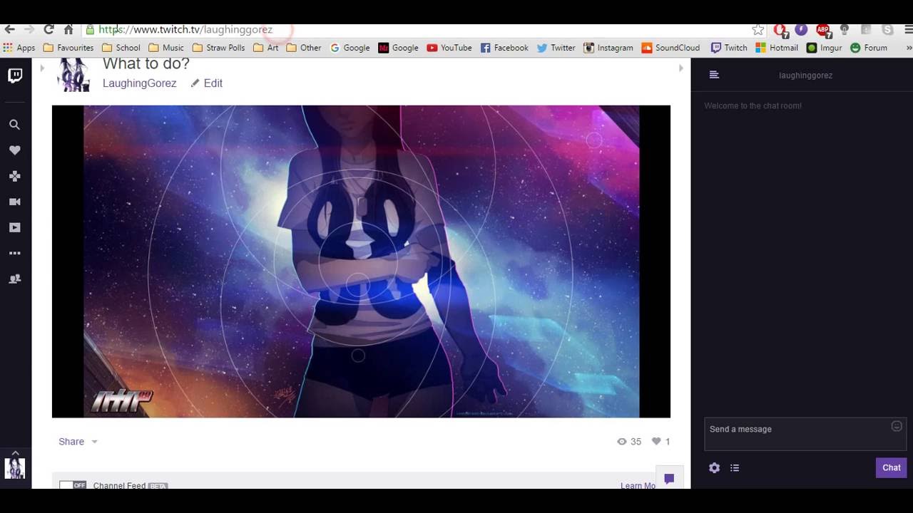The height and width of the screenshot is (513, 913).
Task: Open the SoundCloud bookmark
Action: coord(670,48)
